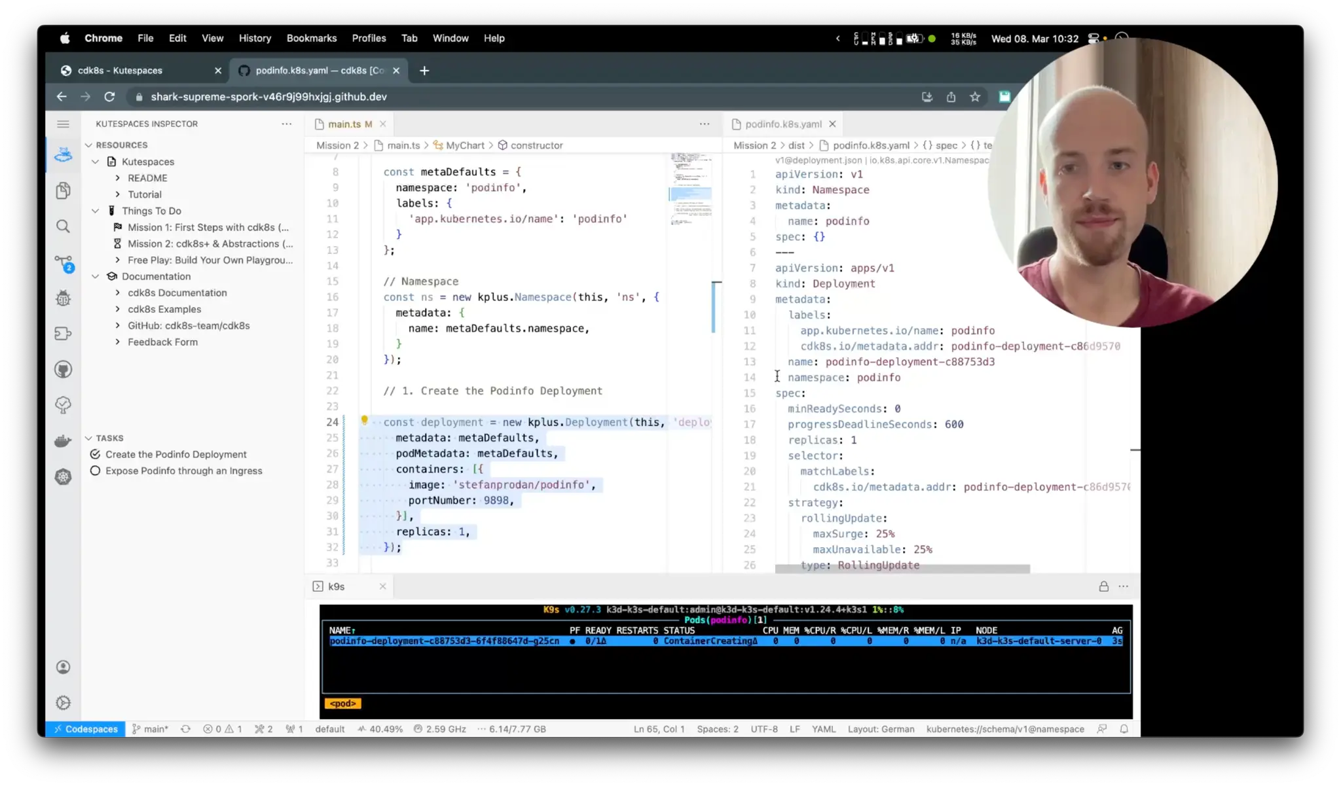Screen dimensions: 1341x786
Task: Open Manage gear in activity bar
Action: click(63, 703)
